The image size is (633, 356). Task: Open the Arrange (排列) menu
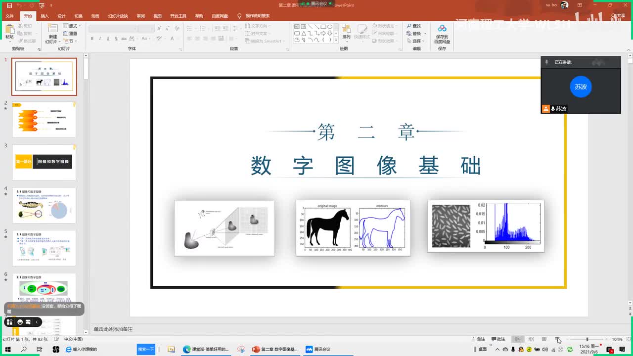pyautogui.click(x=346, y=33)
